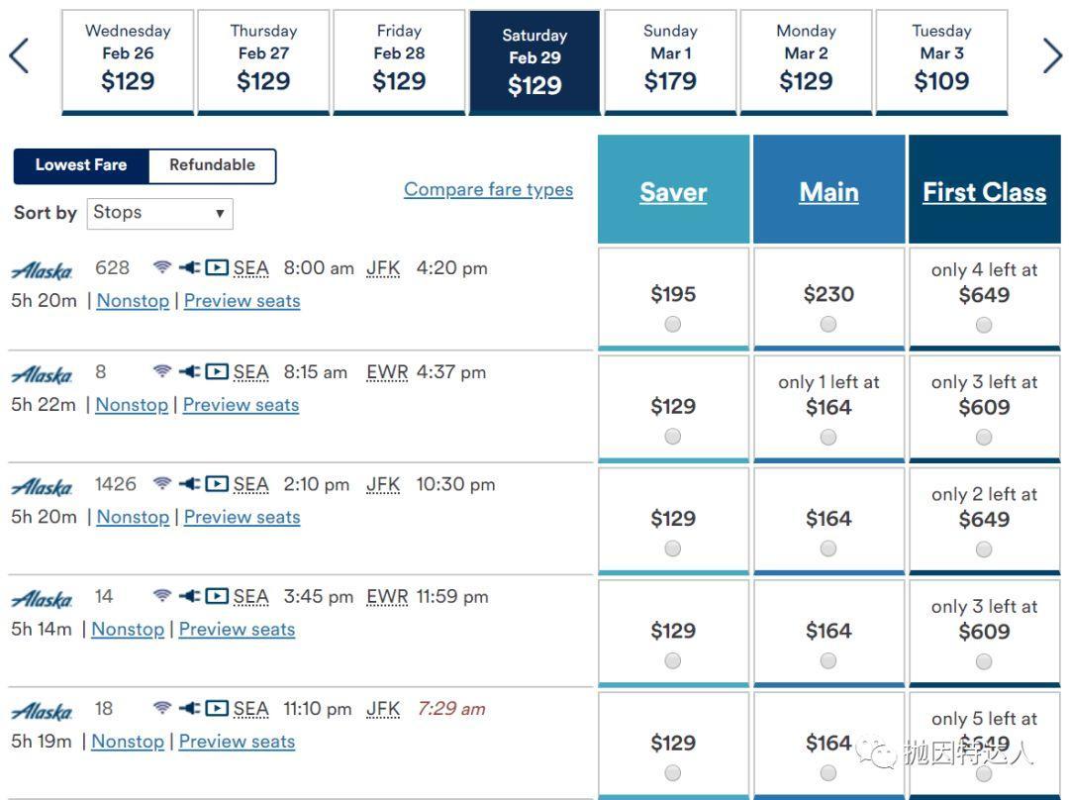The height and width of the screenshot is (800, 1069).
Task: Select the $195 Saver fare for flight 628
Action: tap(673, 324)
